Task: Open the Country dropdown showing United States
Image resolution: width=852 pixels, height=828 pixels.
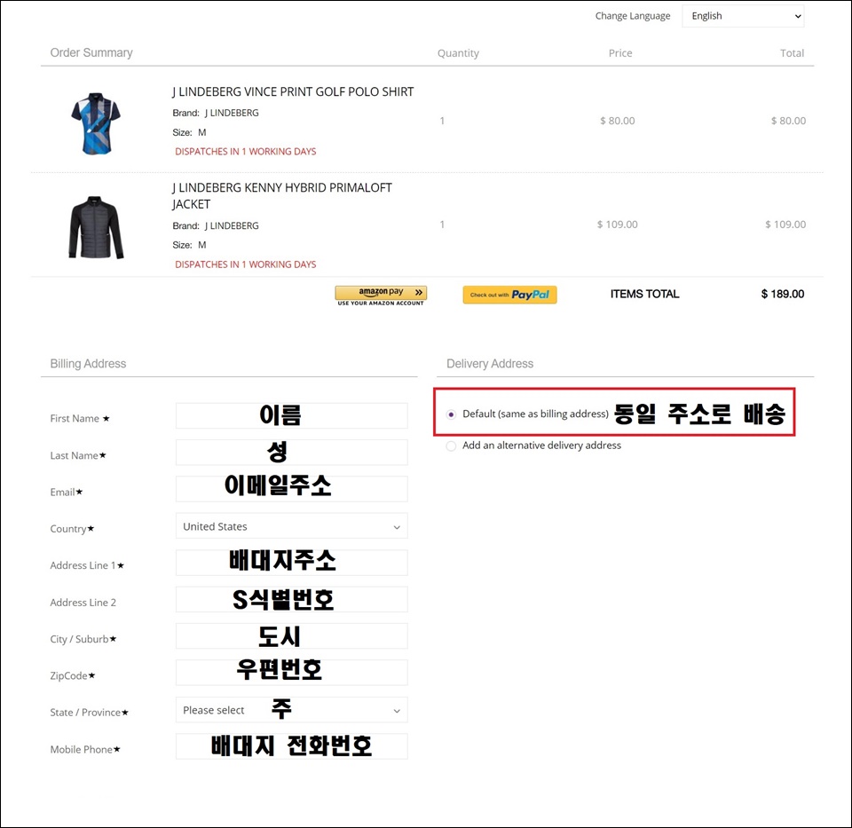Action: (x=292, y=526)
